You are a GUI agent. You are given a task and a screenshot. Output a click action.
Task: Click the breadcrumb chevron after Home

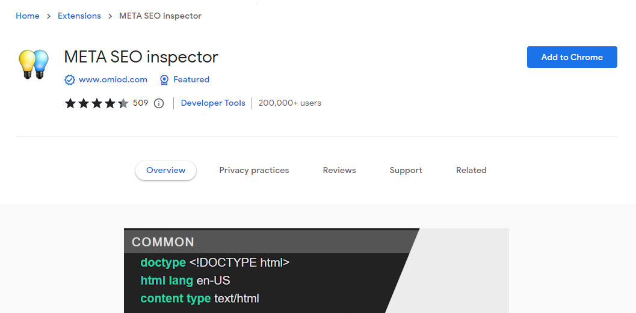pos(49,16)
